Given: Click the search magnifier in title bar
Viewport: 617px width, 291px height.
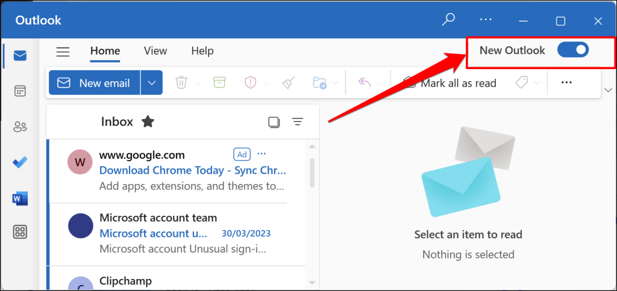Looking at the screenshot, I should (x=448, y=20).
